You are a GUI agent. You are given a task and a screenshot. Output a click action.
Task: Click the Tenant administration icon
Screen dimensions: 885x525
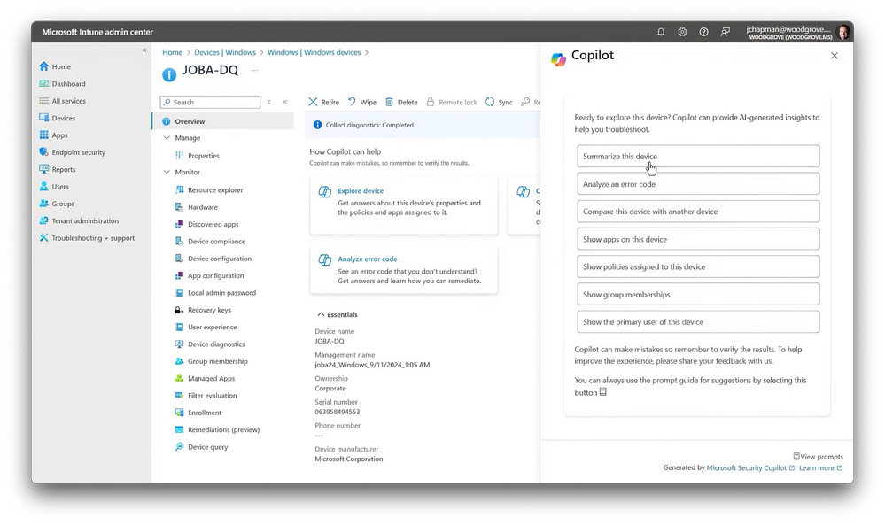point(44,220)
